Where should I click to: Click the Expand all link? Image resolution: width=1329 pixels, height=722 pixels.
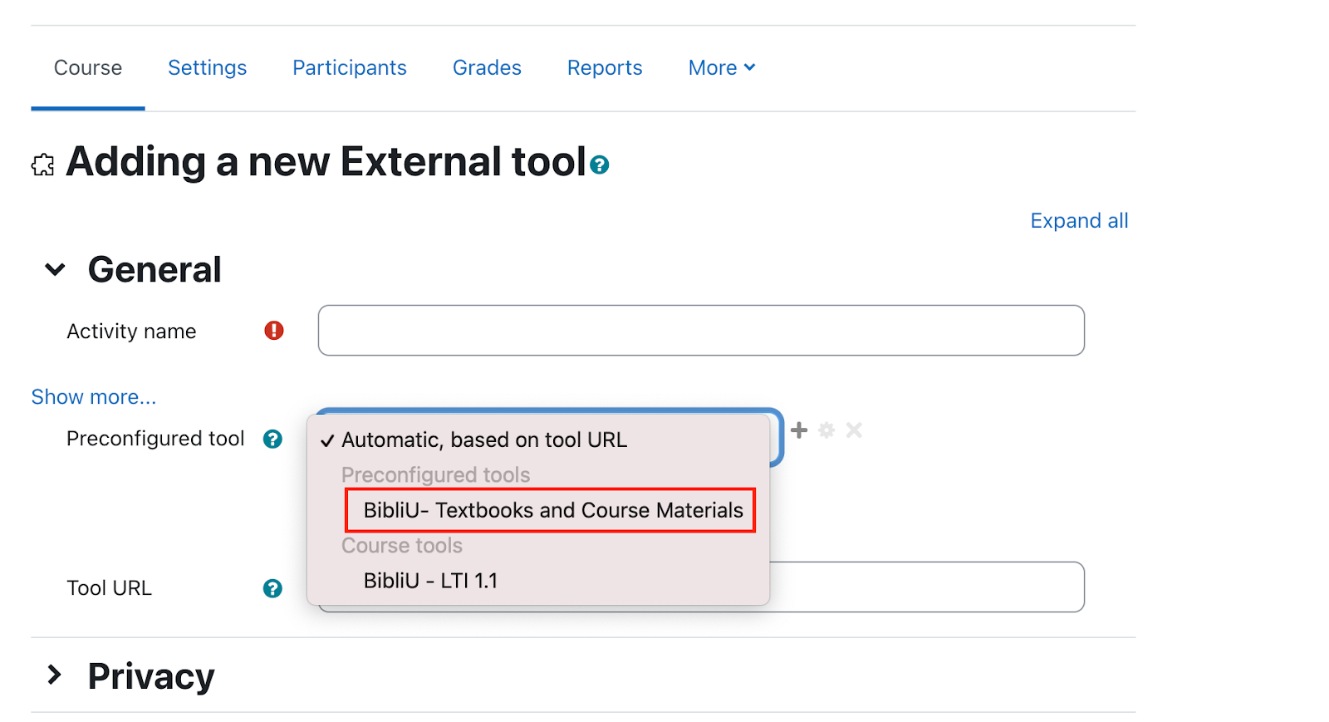tap(1079, 221)
